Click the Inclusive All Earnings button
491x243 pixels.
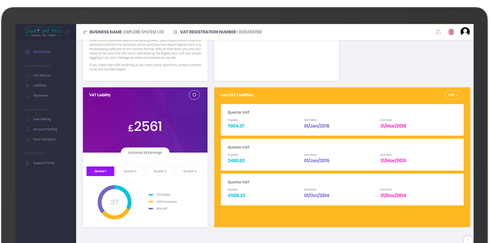(x=145, y=152)
